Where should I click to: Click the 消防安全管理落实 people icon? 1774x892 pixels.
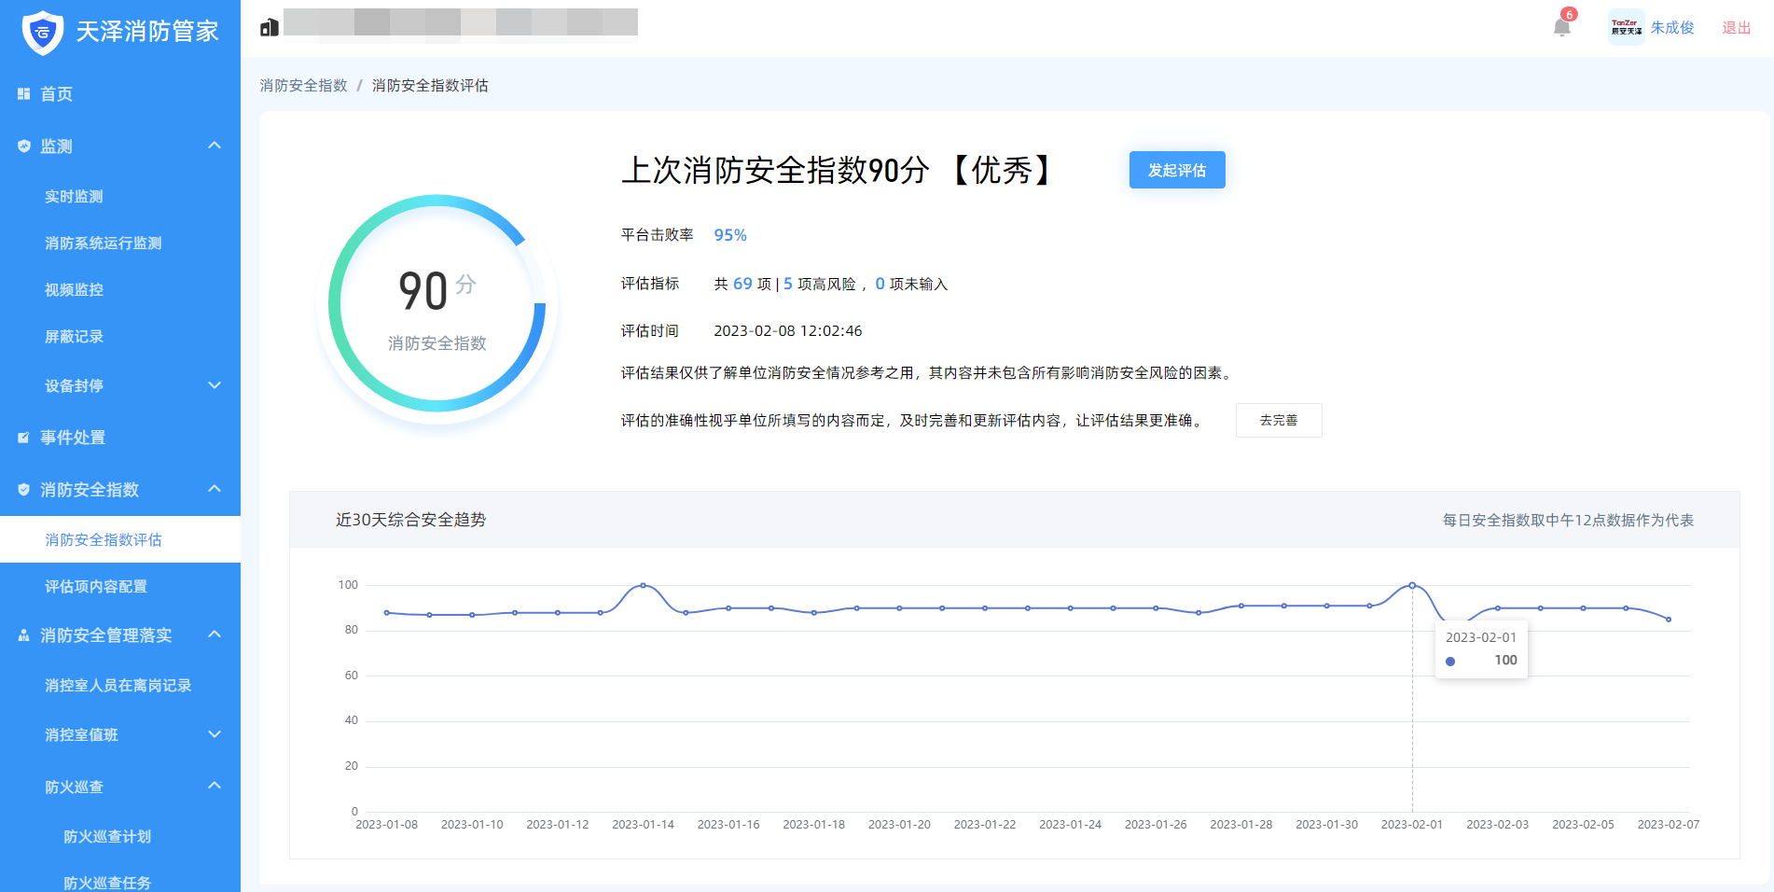point(24,635)
